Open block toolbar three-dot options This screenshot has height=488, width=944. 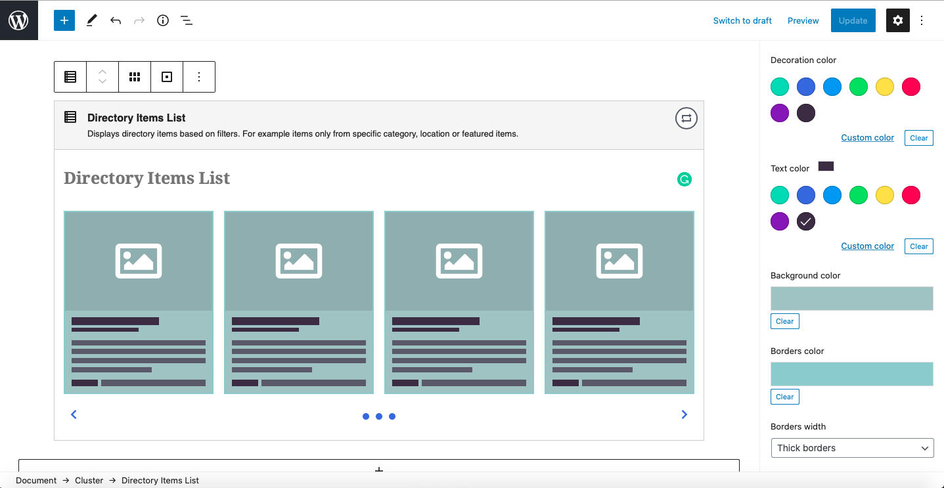pos(199,77)
